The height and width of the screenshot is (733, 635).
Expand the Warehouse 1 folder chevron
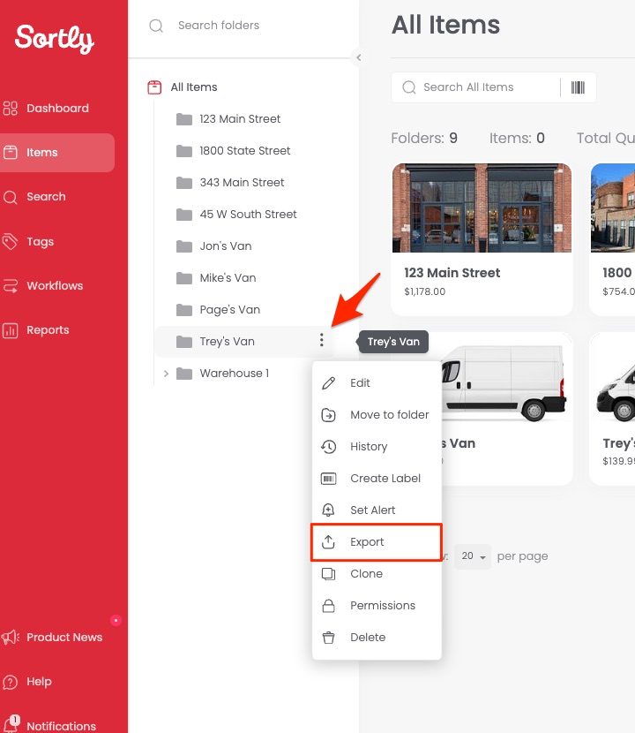click(x=166, y=374)
